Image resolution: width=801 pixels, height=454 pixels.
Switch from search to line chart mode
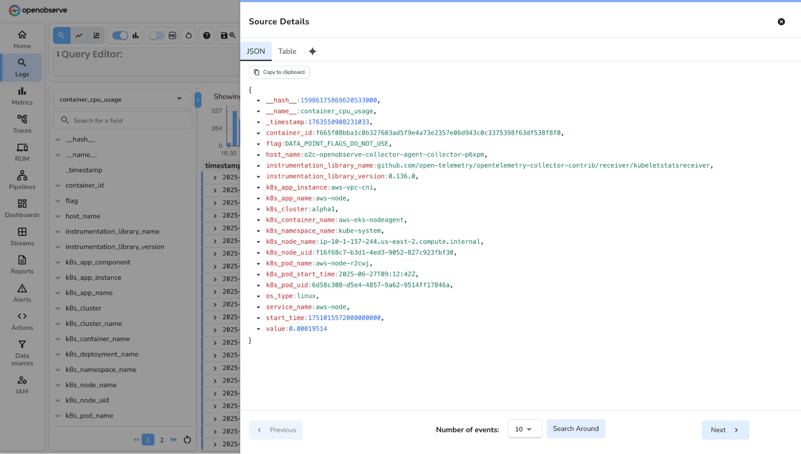click(79, 35)
